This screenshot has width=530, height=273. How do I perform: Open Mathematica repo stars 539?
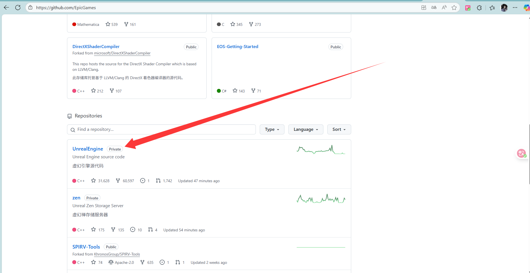tap(112, 24)
